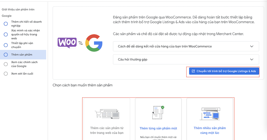Click 'Giới thiệu sản phẩm trên Google' heading
The image size is (267, 140).
[x=18, y=12]
